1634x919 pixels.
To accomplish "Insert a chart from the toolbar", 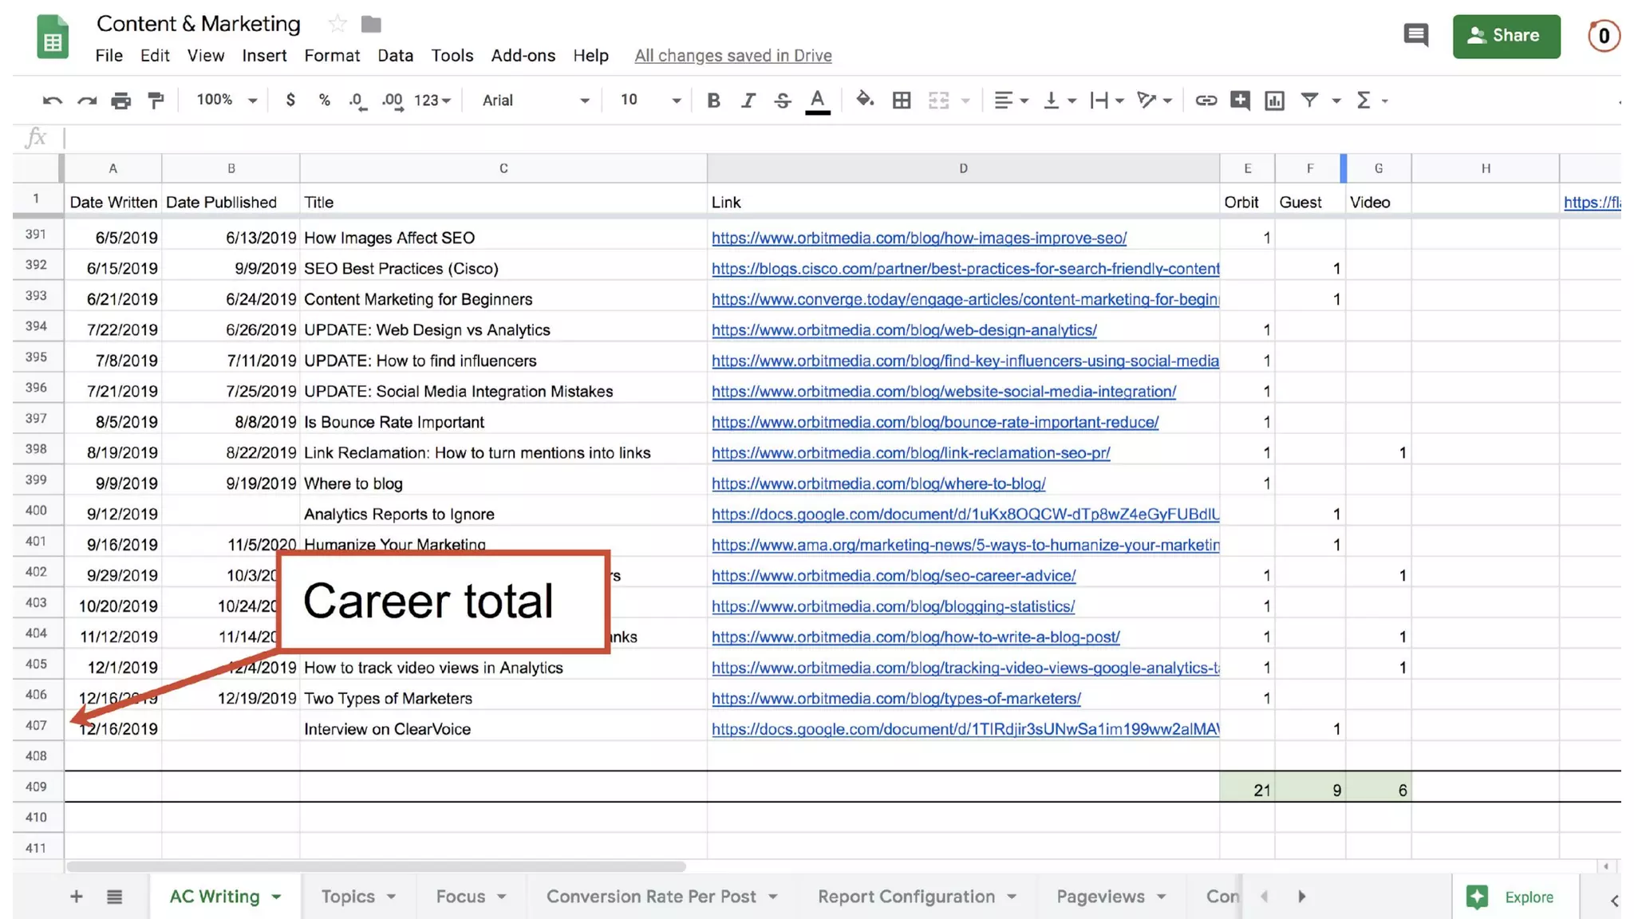I will point(1274,101).
